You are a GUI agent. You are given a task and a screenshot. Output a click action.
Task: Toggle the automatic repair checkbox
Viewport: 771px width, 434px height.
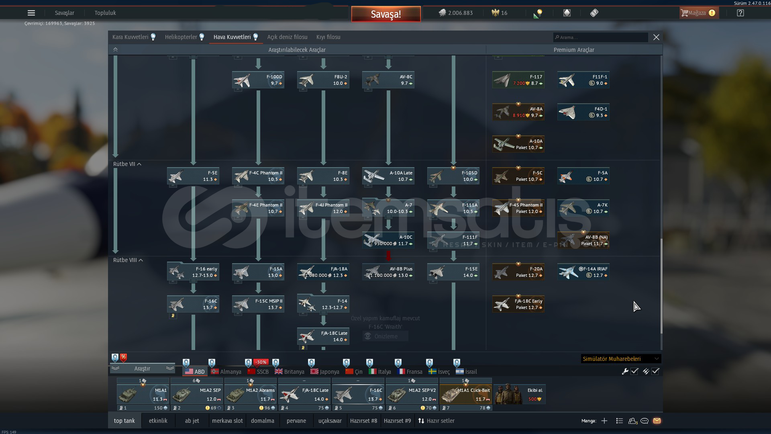(634, 371)
